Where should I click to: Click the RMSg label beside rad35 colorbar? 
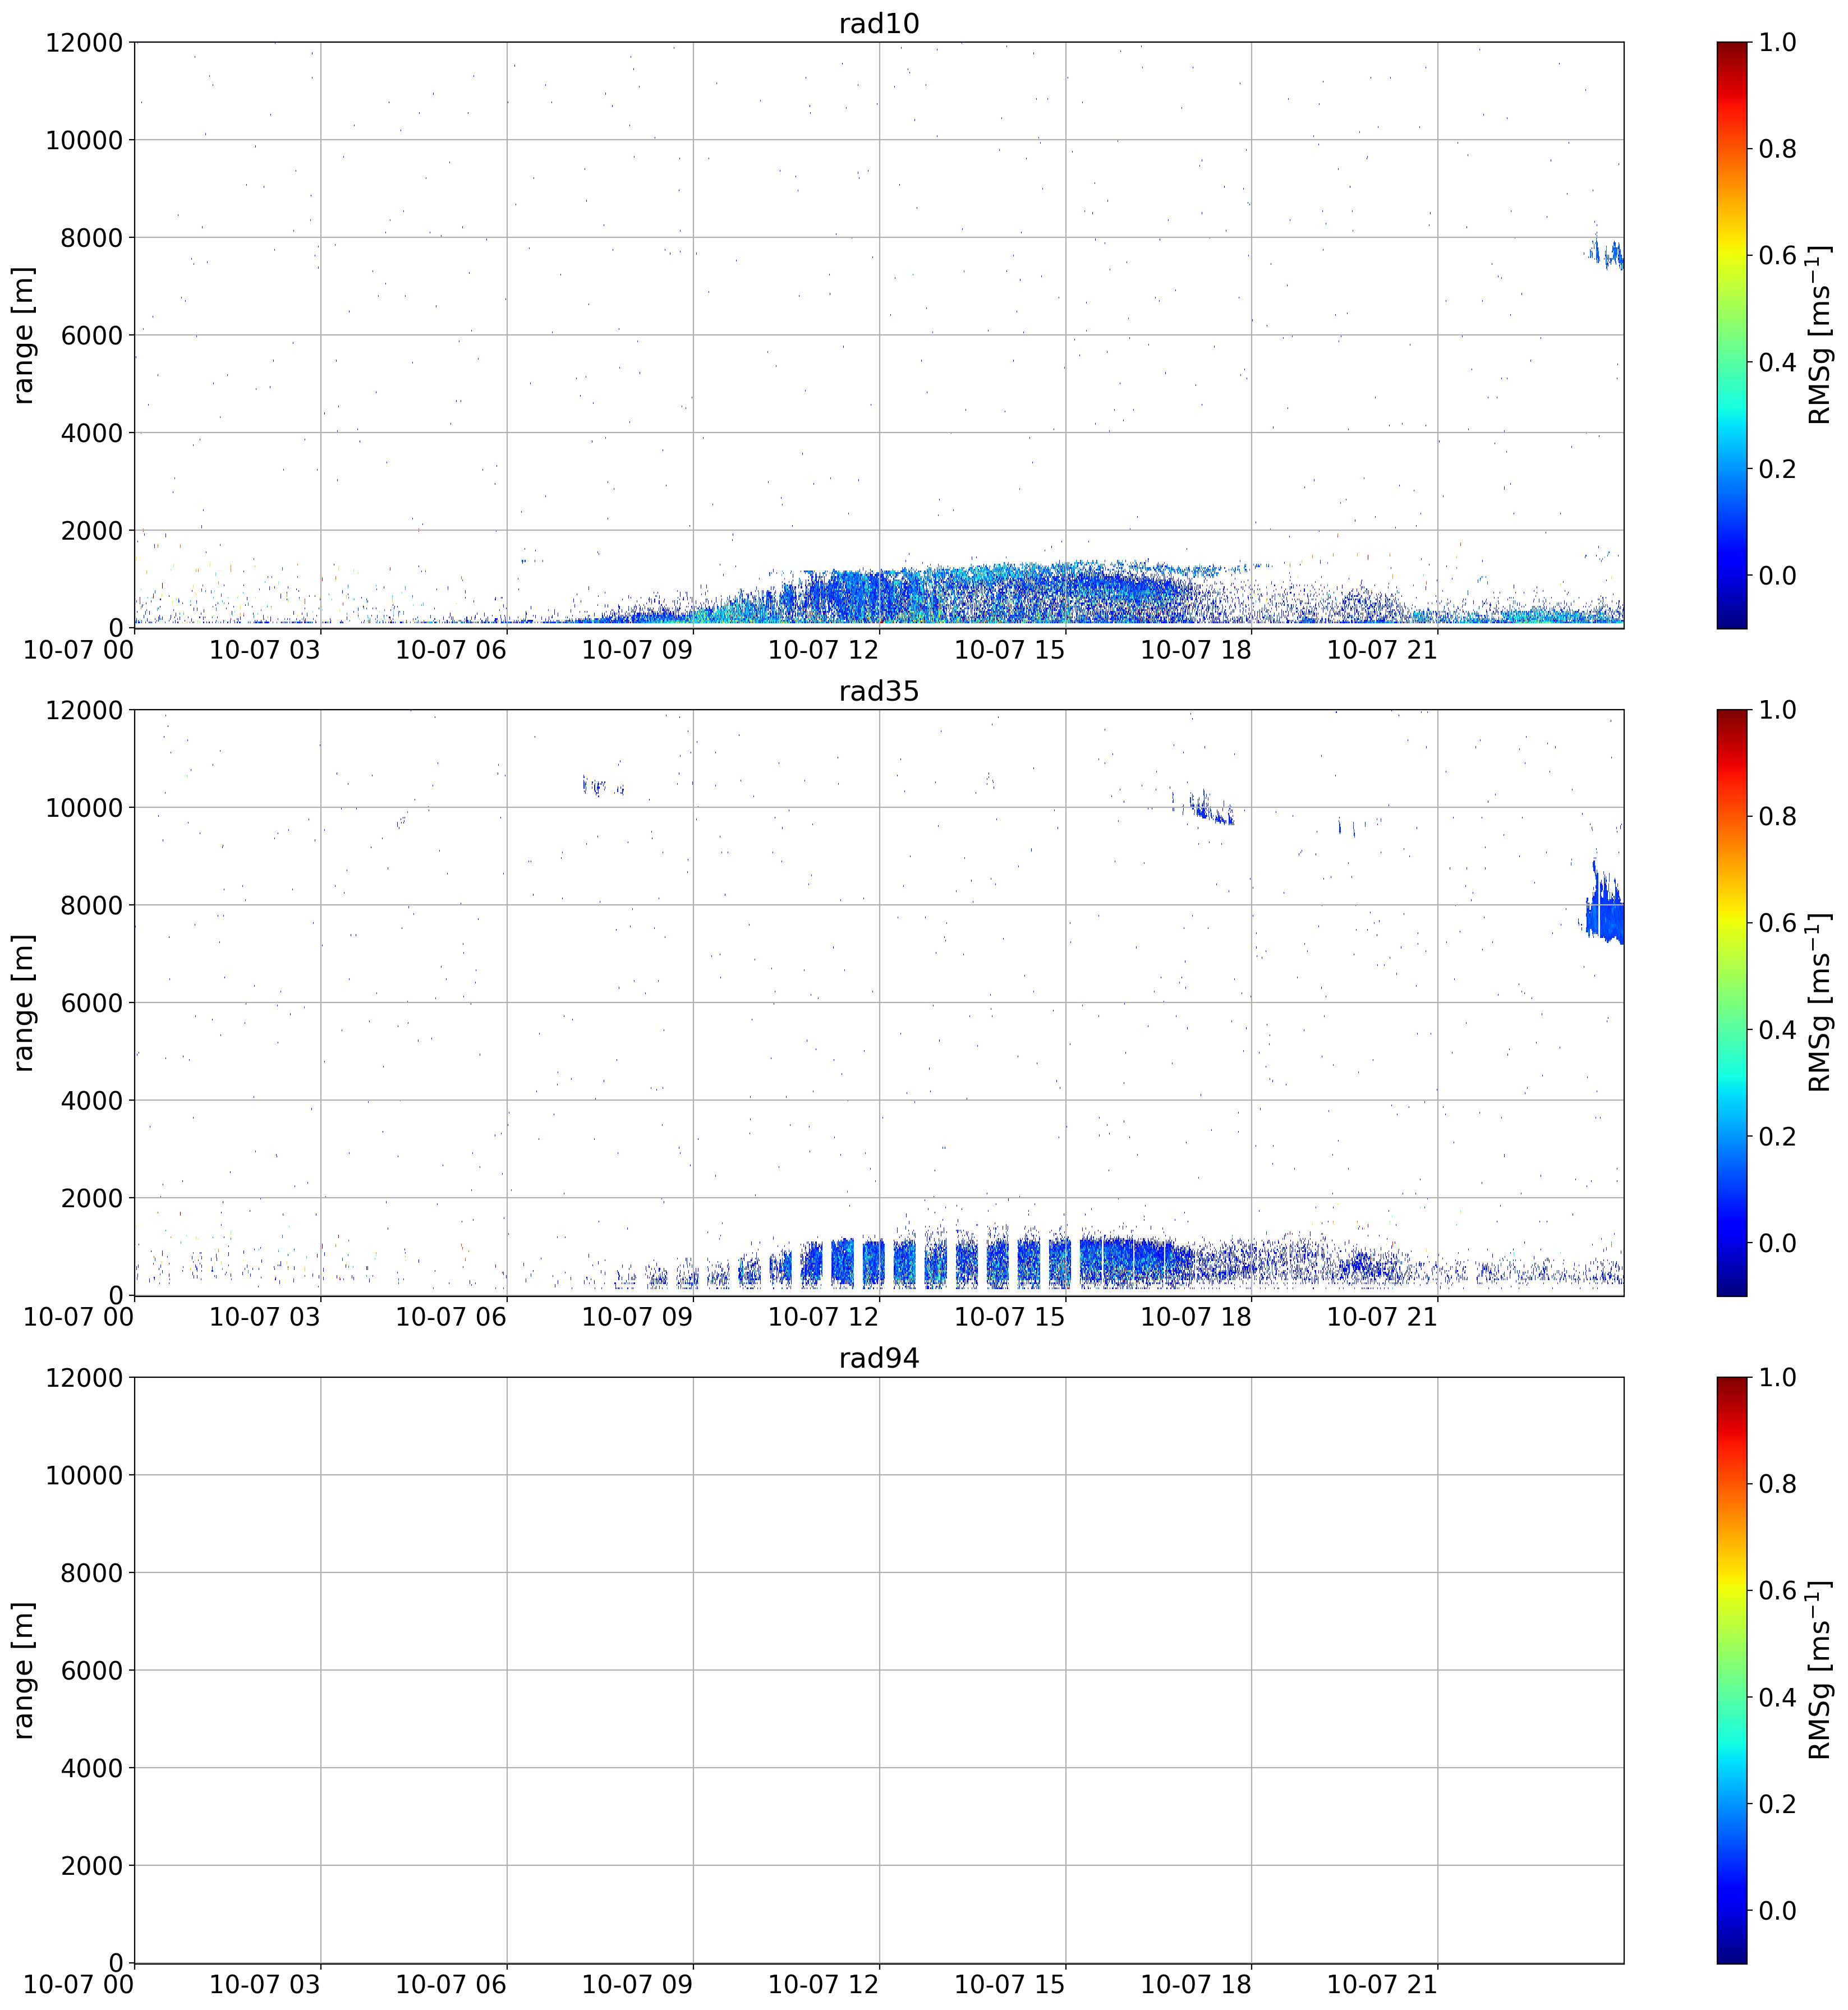click(x=1820, y=1002)
